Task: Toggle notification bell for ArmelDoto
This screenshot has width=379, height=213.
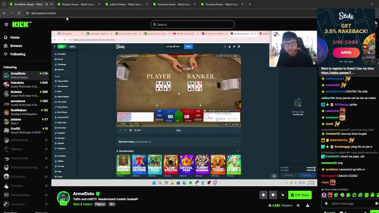Action: coord(263,195)
